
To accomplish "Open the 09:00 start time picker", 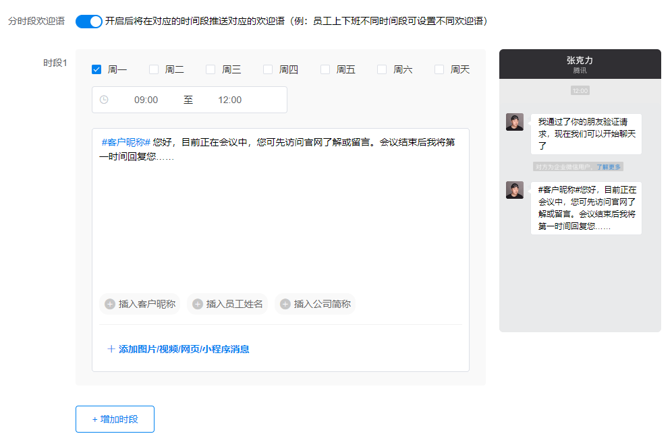I will pos(146,100).
